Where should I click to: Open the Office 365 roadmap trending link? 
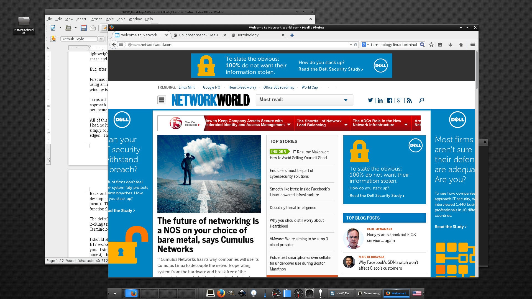pyautogui.click(x=279, y=87)
